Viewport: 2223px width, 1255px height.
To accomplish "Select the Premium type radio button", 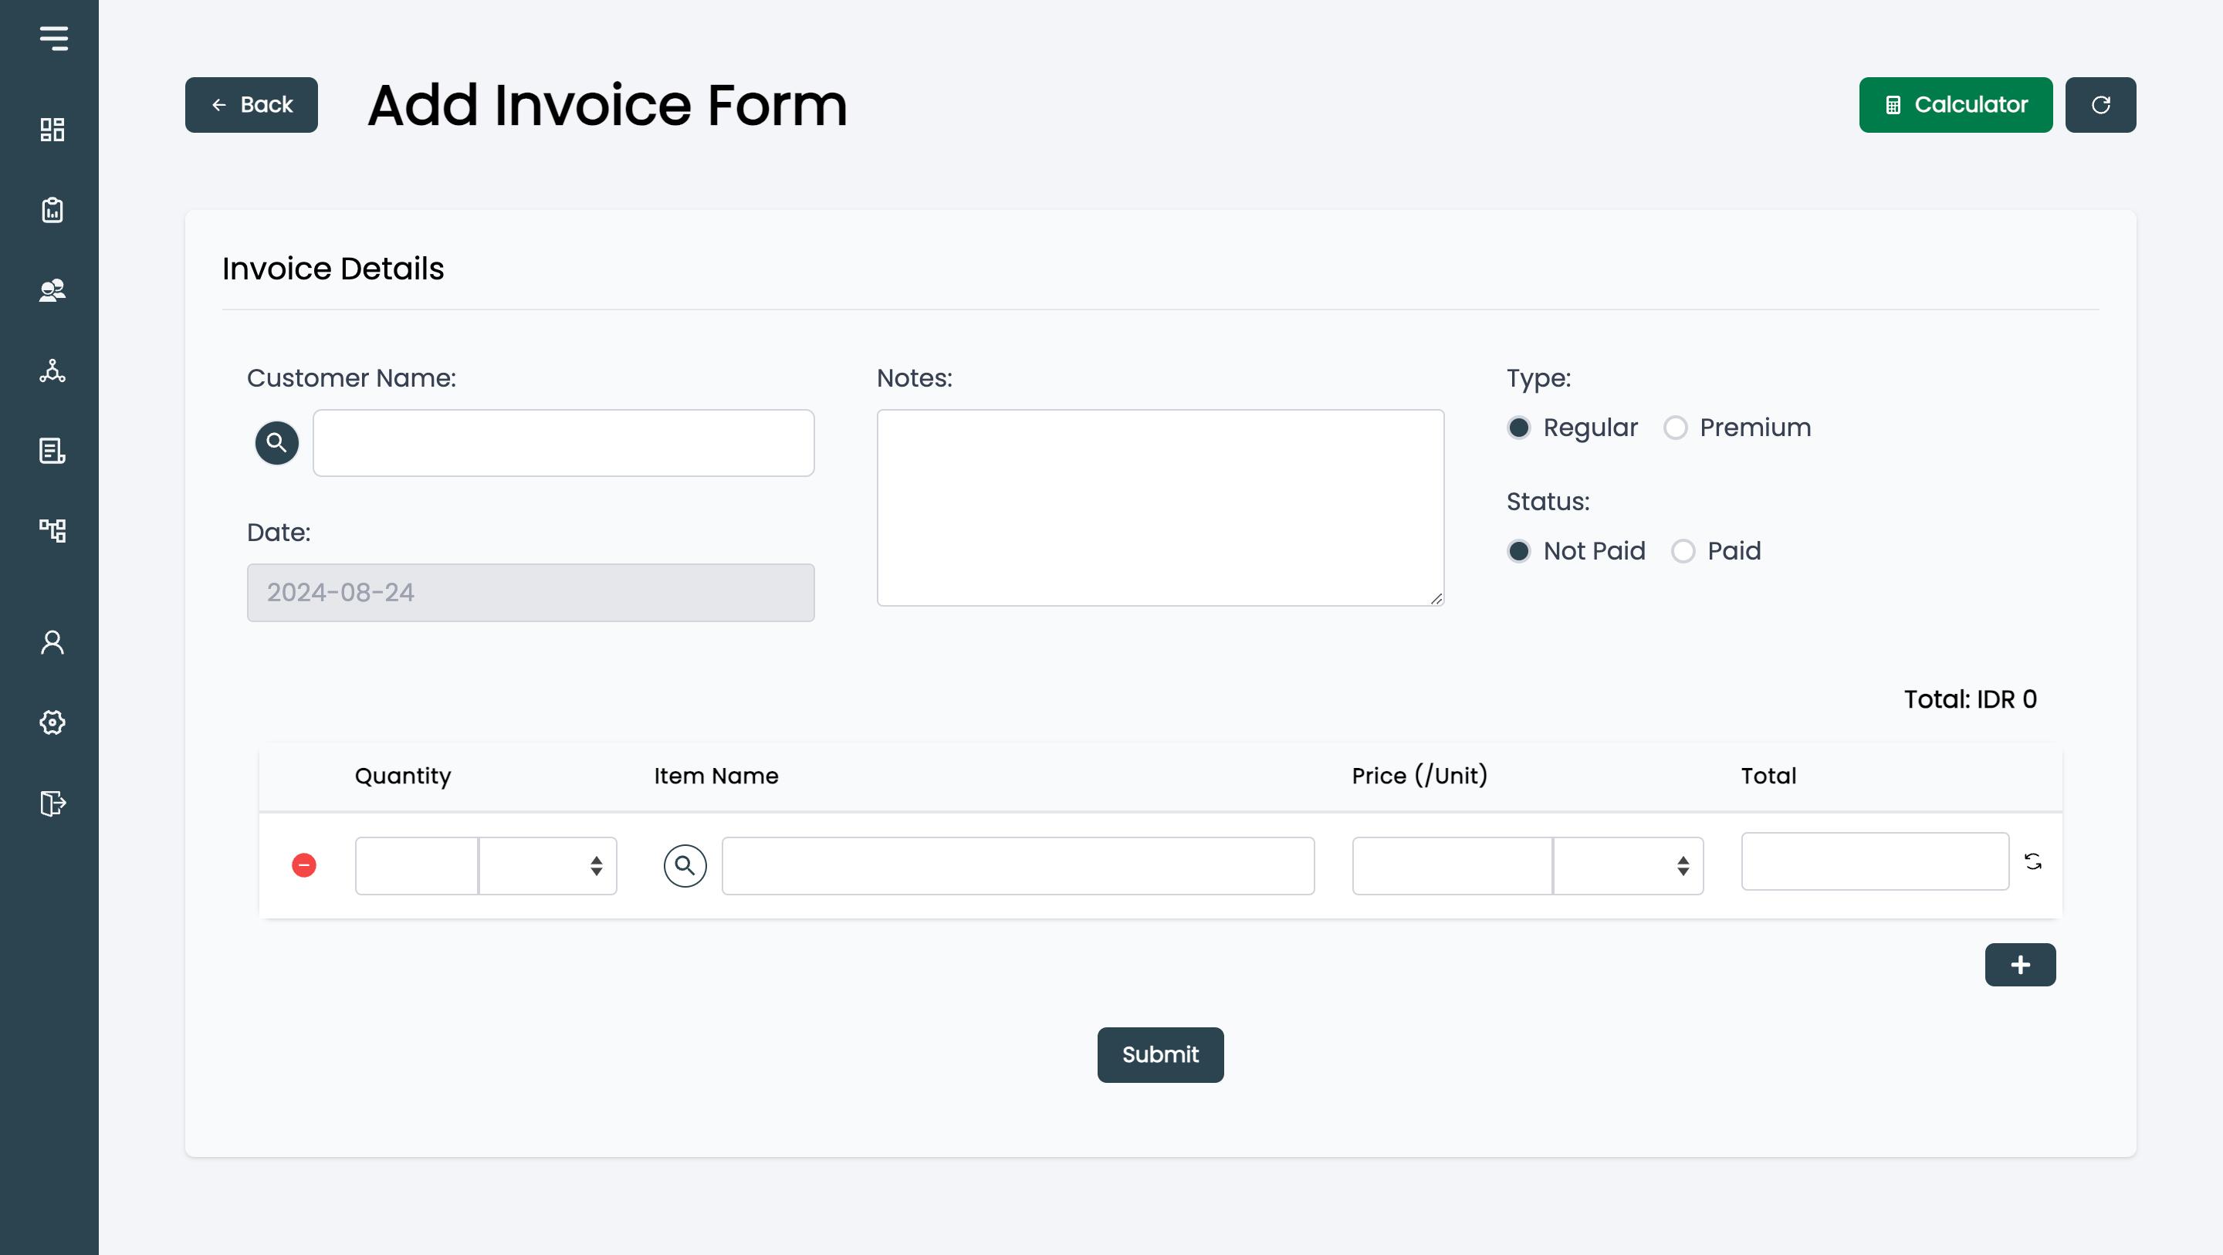I will pos(1675,428).
